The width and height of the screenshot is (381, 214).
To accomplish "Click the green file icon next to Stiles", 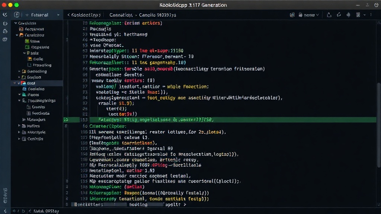I will pos(27,41).
